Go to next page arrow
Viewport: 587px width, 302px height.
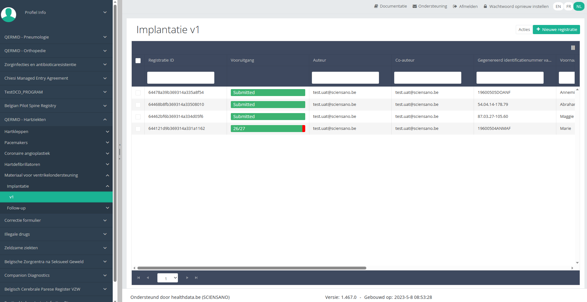187,278
